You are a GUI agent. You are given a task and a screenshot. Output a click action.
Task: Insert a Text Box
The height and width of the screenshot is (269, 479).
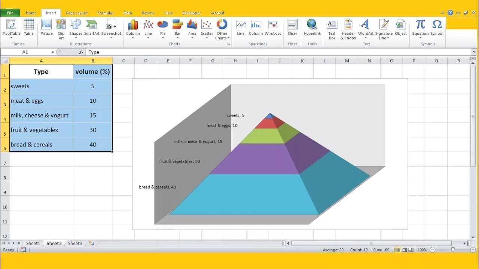click(332, 29)
